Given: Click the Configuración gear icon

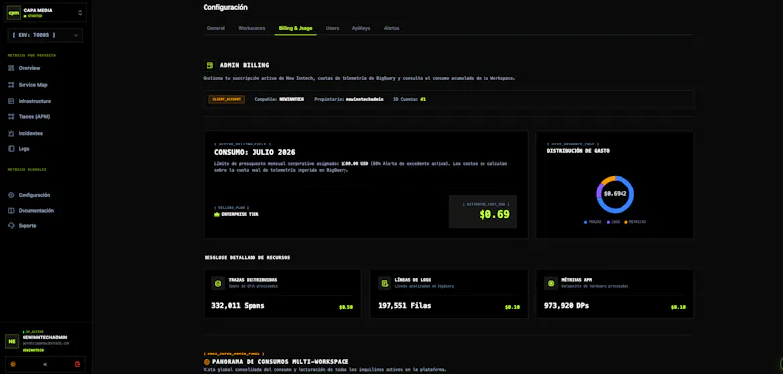Looking at the screenshot, I should [11, 195].
